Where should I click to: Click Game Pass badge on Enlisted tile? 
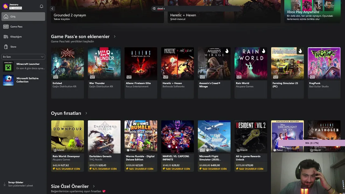tap(55, 77)
